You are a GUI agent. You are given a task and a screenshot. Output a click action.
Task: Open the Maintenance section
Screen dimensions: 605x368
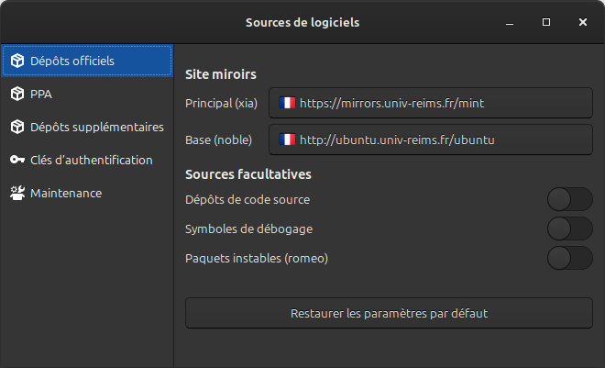pyautogui.click(x=66, y=193)
